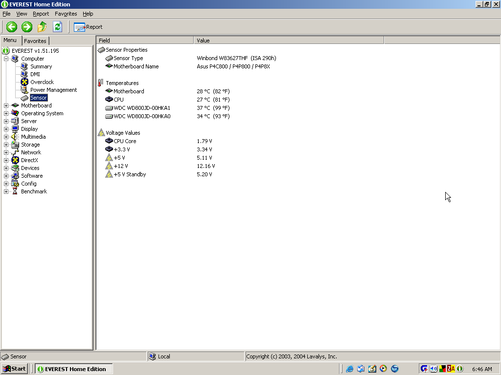
Task: Expand the Storage tree node
Action: coord(6,145)
